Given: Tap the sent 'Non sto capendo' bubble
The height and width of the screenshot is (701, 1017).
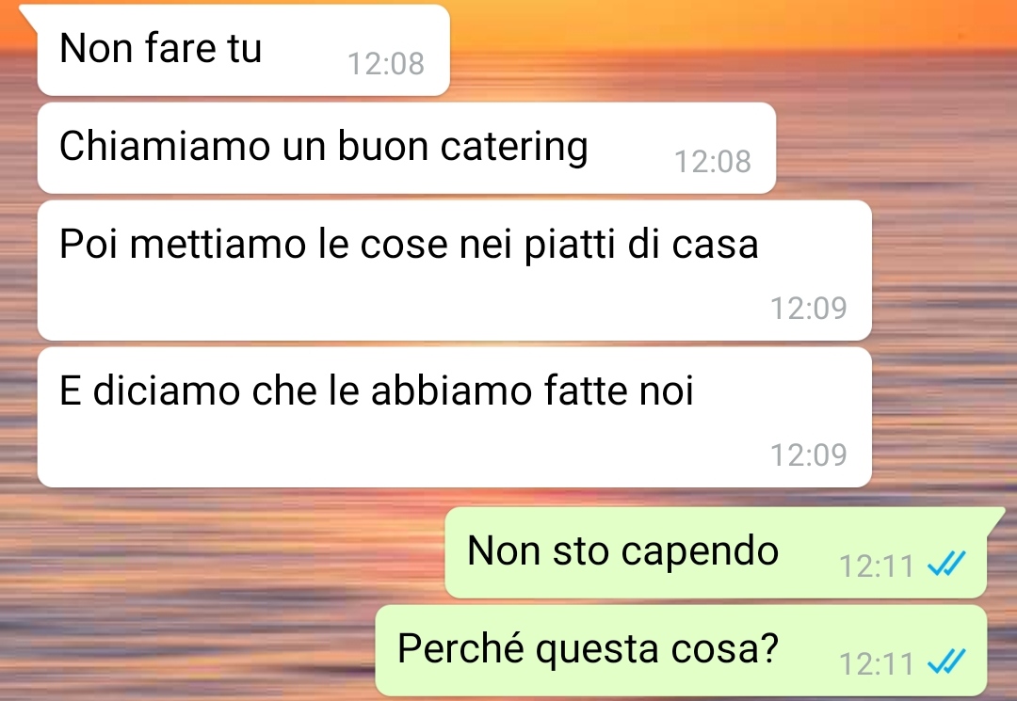Looking at the screenshot, I should [x=716, y=552].
